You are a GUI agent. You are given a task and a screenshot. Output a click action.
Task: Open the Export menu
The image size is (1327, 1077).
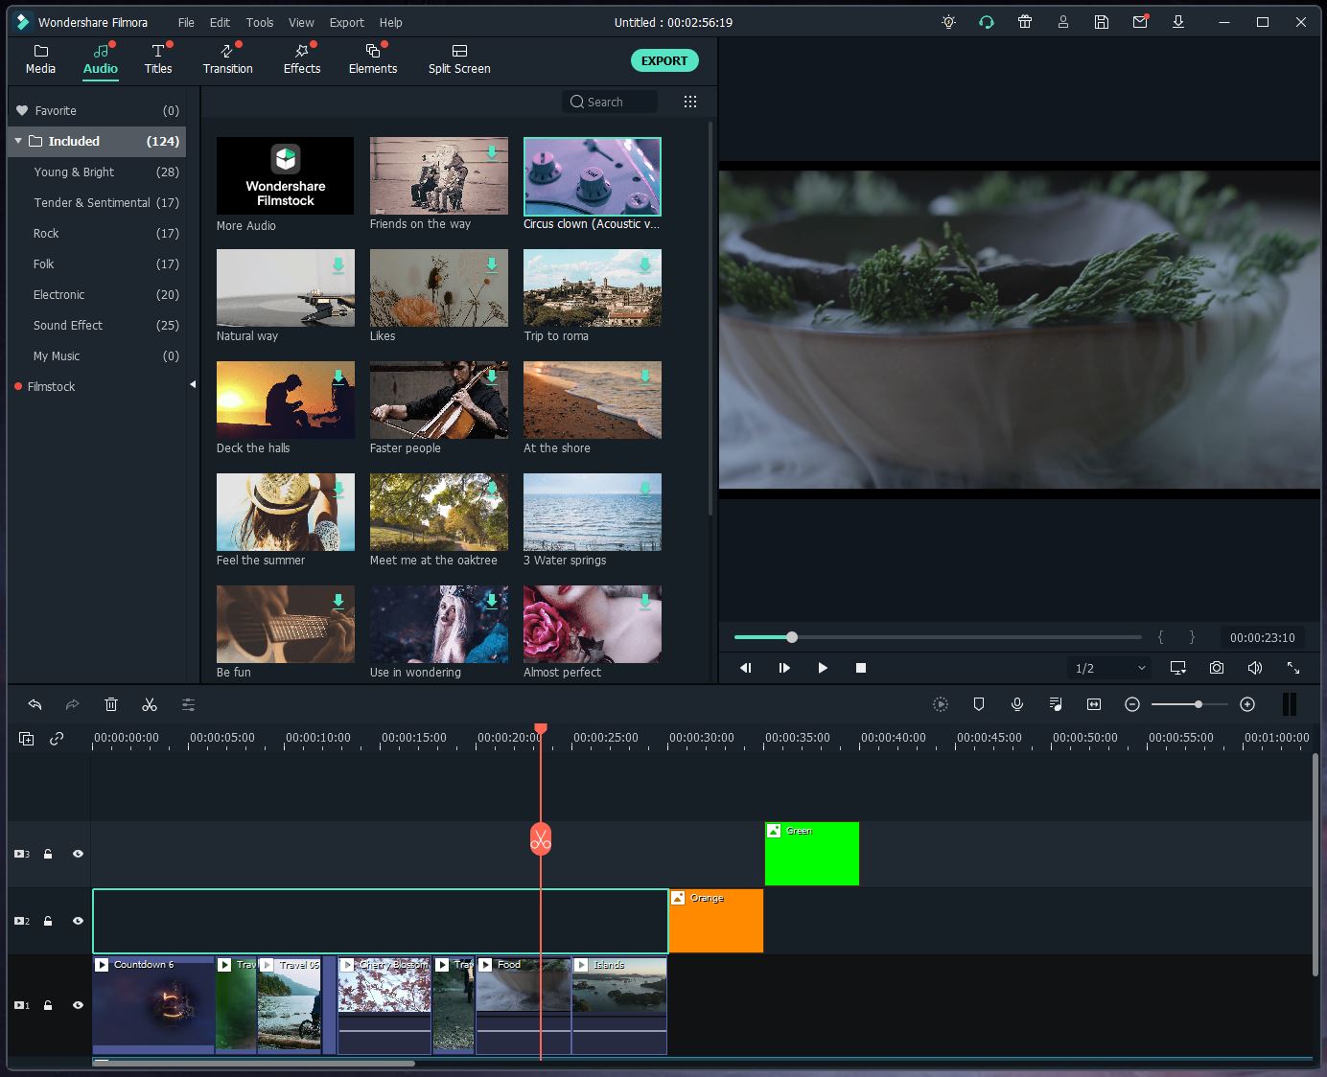tap(346, 22)
